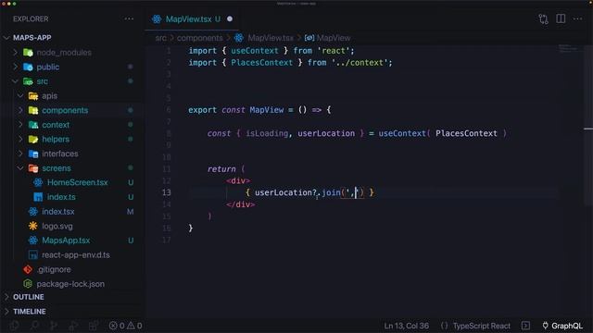Image resolution: width=593 pixels, height=333 pixels.
Task: Collapse the apis folder
Action: (x=20, y=96)
